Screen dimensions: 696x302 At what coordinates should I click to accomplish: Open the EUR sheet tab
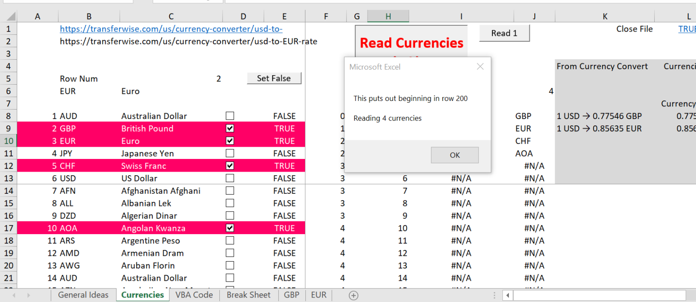[319, 295]
